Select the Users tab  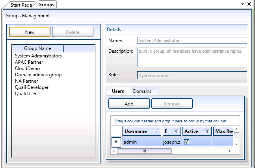click(118, 91)
